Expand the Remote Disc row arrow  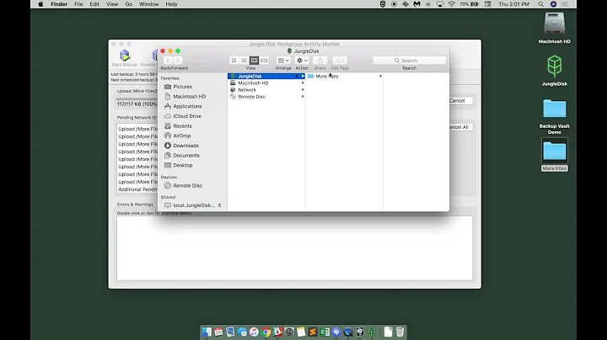pyautogui.click(x=303, y=97)
